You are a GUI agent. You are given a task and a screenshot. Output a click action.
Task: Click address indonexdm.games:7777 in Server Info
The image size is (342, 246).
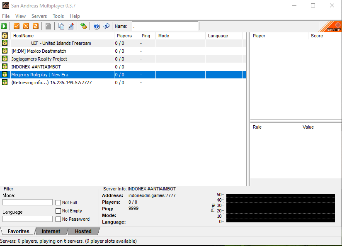152,195
